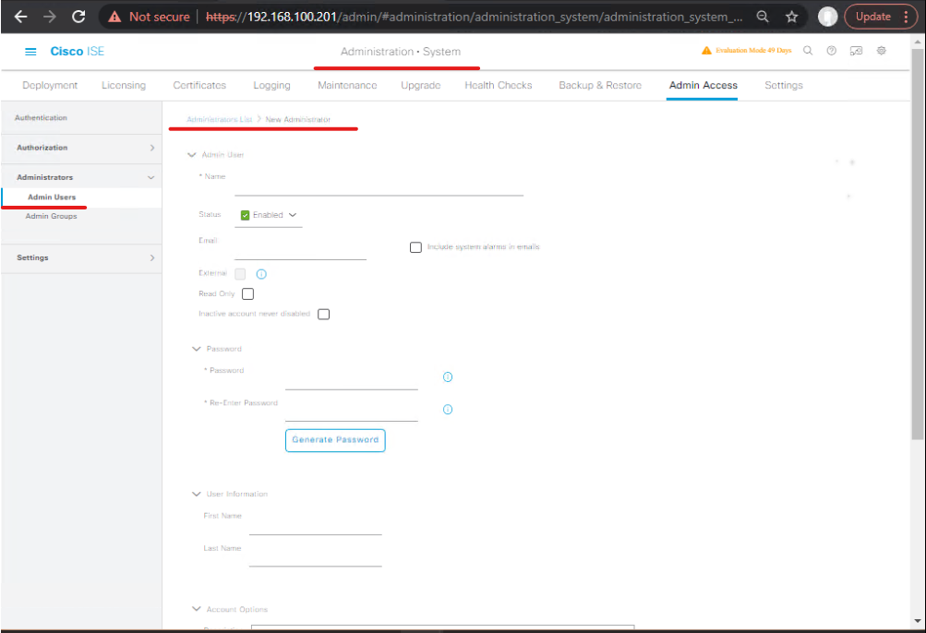This screenshot has height=633, width=926.
Task: Bookmark this page with star icon
Action: point(792,17)
